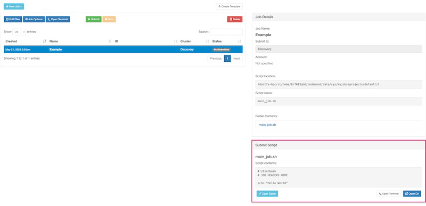
Task: Click the Create Template star button
Action: pos(229,6)
